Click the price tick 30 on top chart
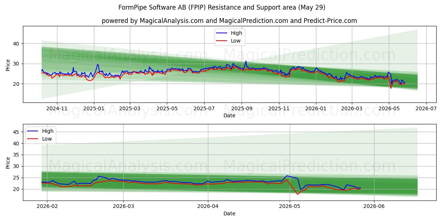 (x=17, y=64)
